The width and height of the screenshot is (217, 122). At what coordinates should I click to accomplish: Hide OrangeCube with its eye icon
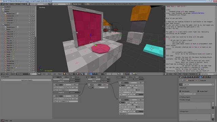(29, 61)
